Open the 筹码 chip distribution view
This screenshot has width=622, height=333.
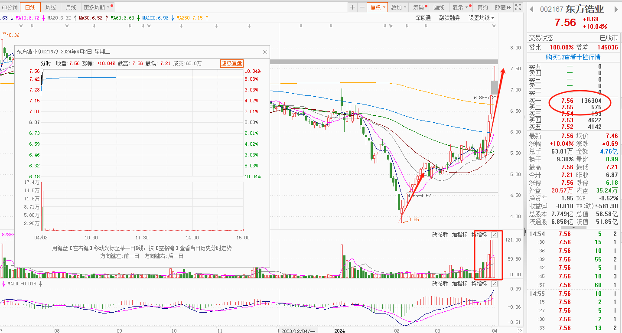(x=420, y=7)
